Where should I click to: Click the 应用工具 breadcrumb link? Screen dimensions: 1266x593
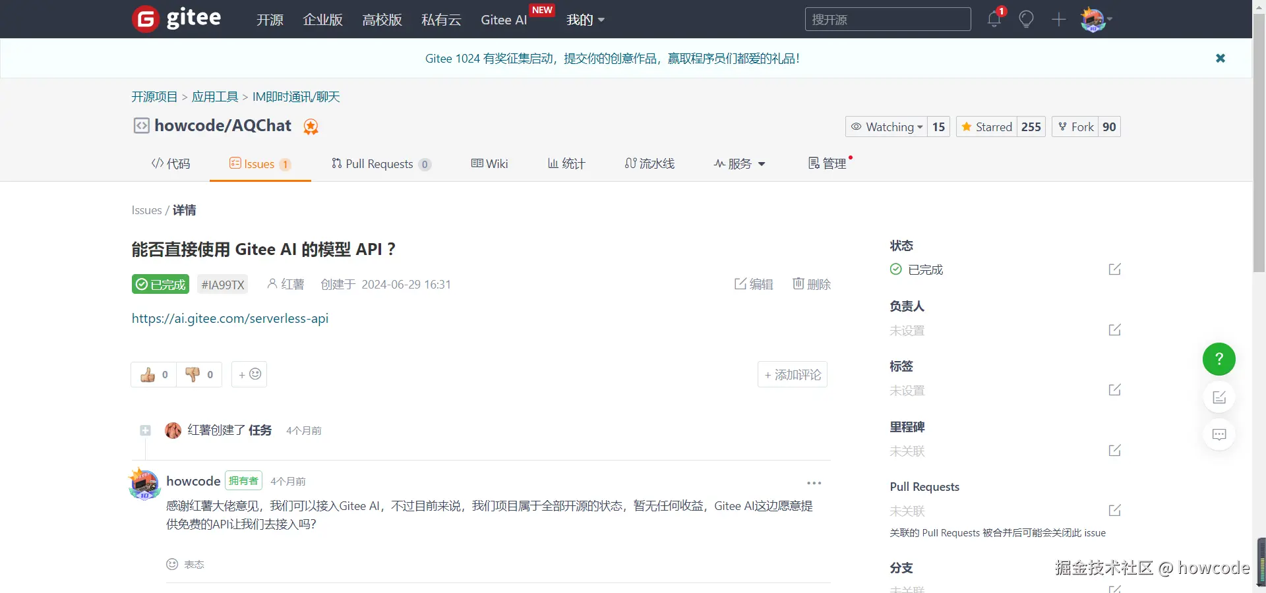click(x=215, y=97)
